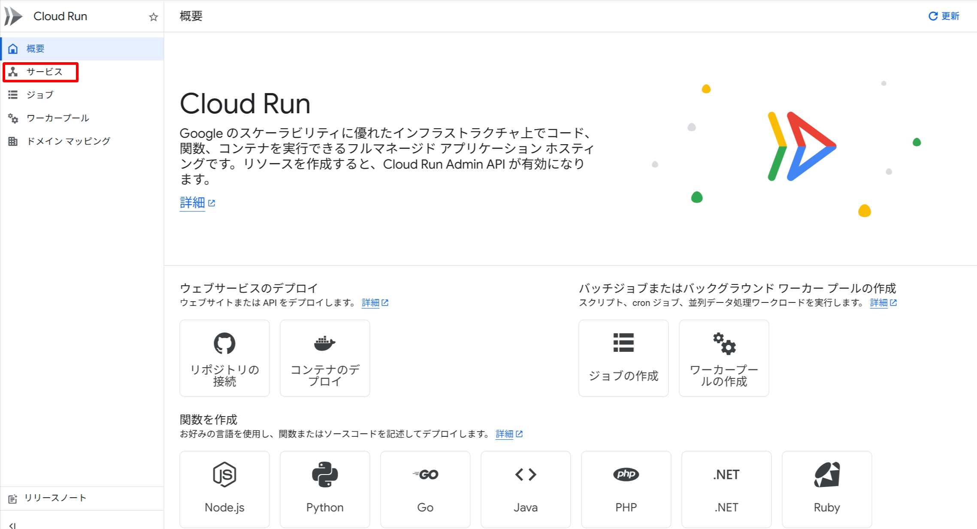This screenshot has width=977, height=529.
Task: Click GitHub リポジトリの接続 card
Action: [x=224, y=358]
